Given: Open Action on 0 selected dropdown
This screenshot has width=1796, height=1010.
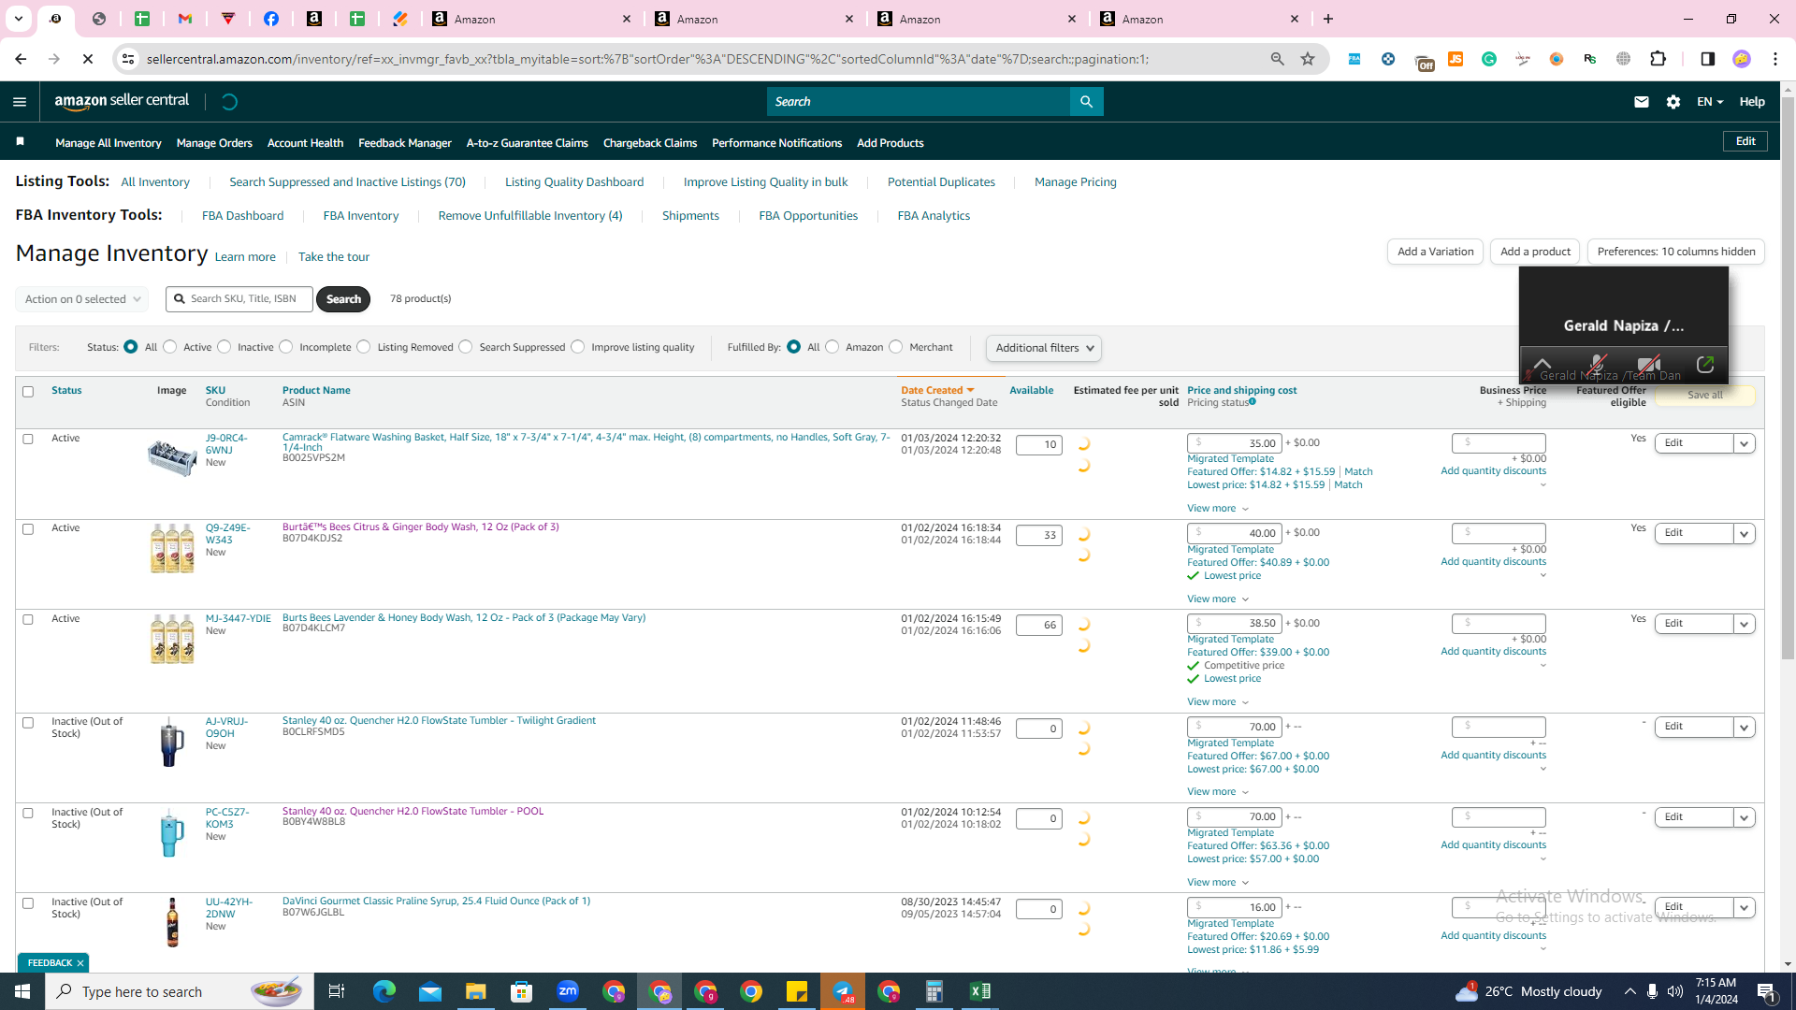Looking at the screenshot, I should point(82,299).
